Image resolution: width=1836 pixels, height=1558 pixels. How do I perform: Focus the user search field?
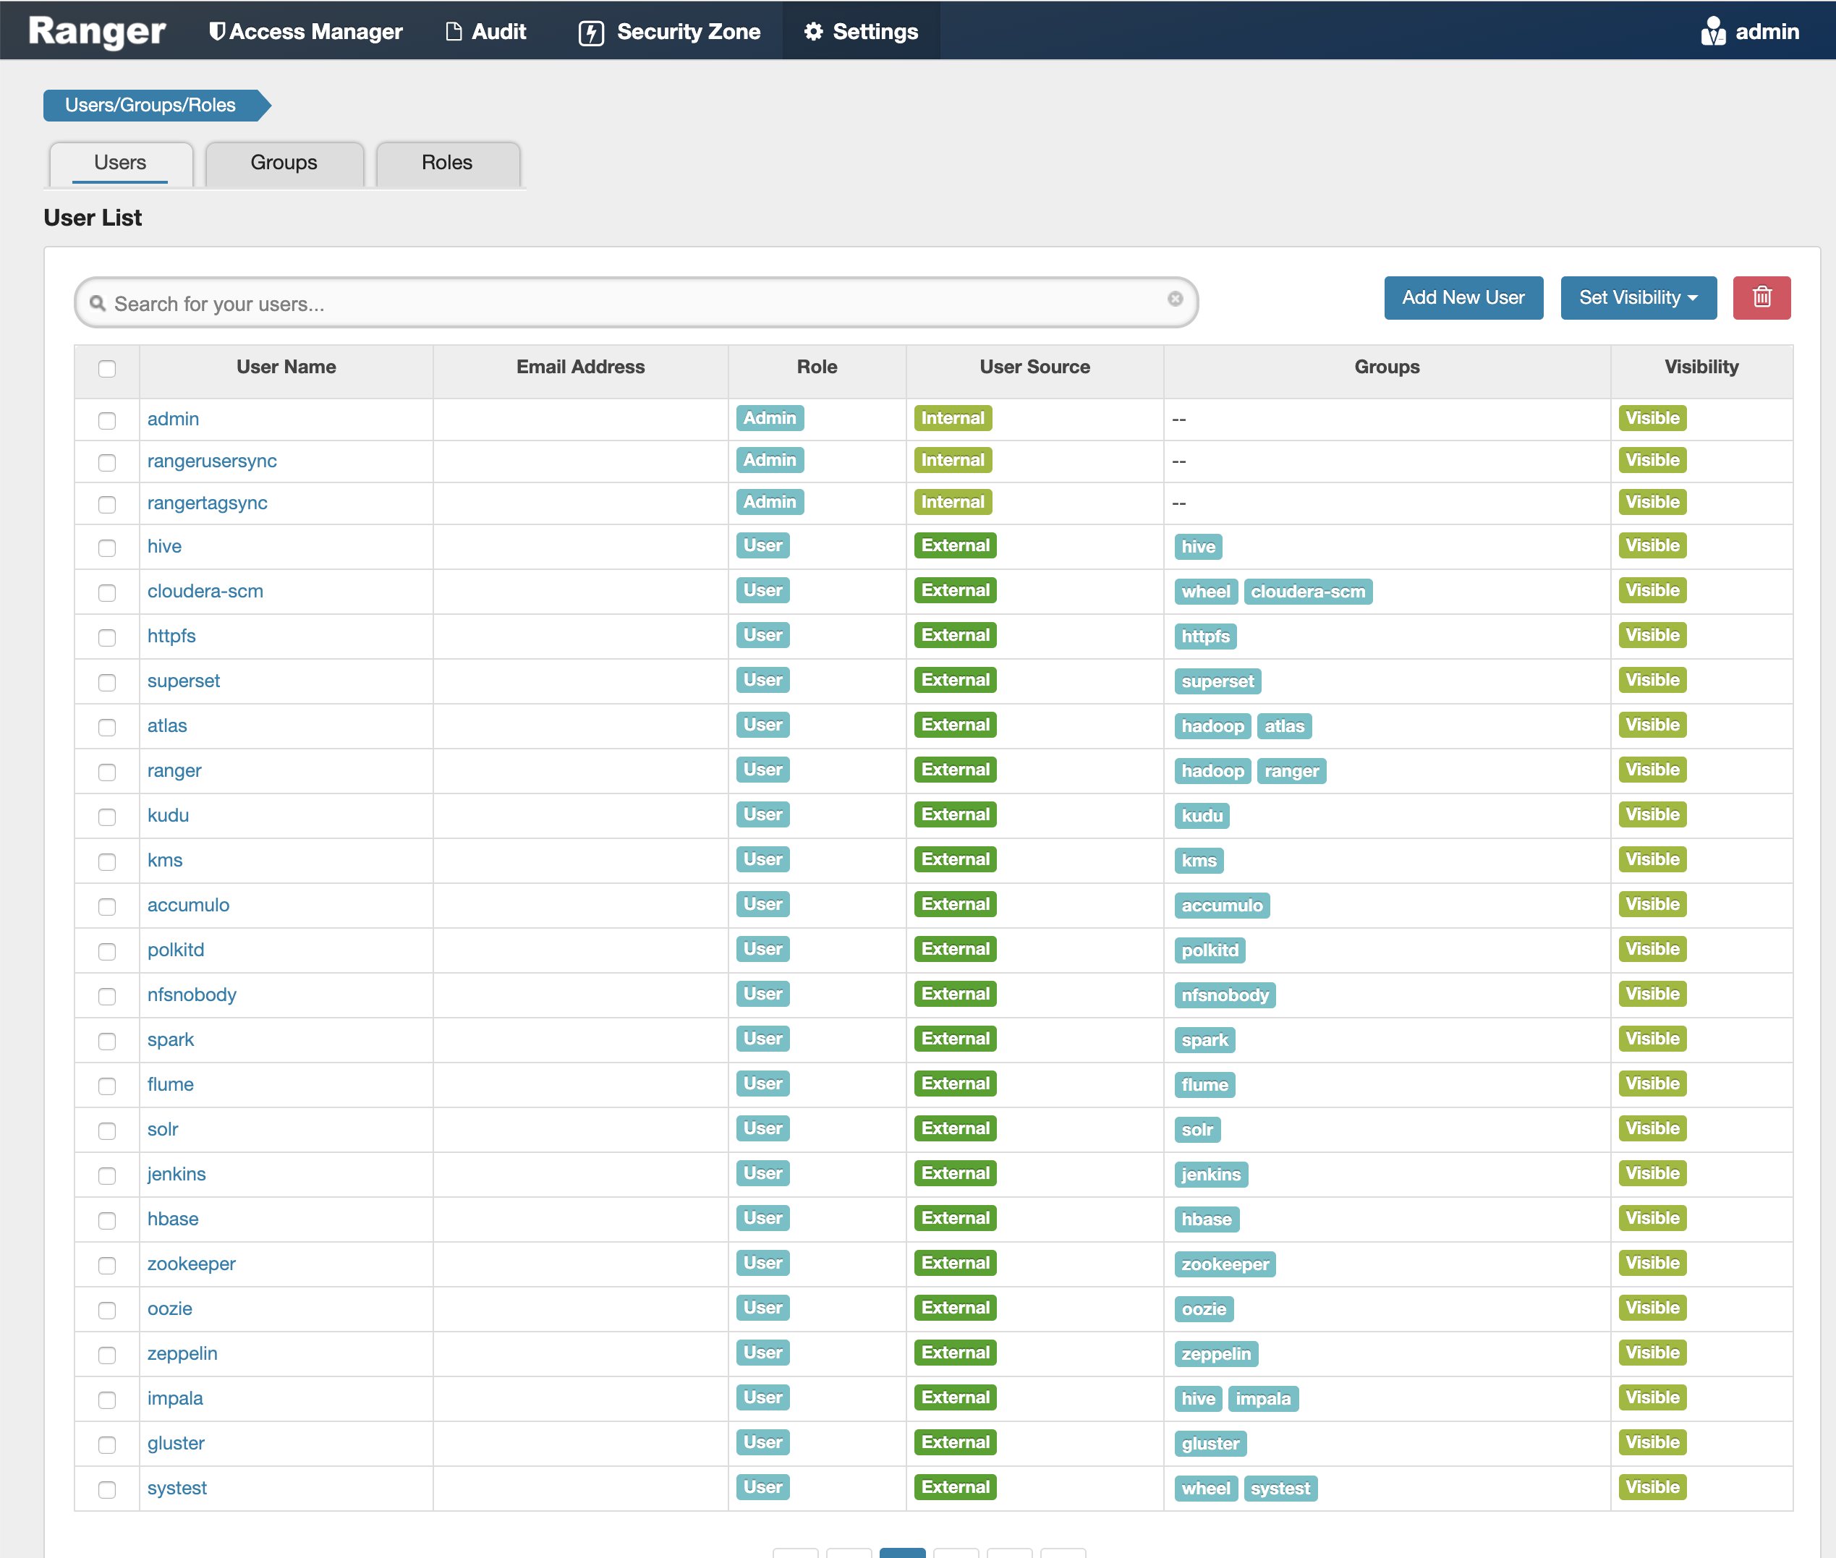[x=636, y=304]
